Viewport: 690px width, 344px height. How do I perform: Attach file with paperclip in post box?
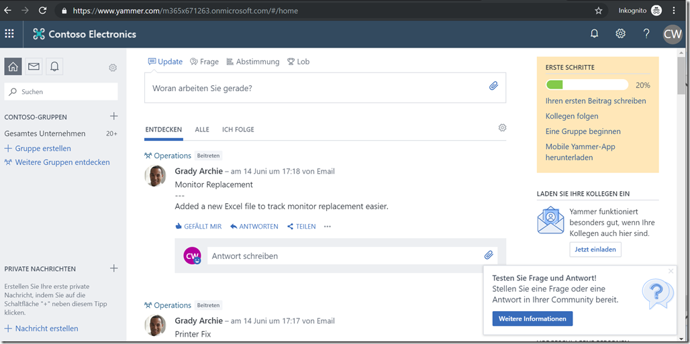click(x=493, y=86)
